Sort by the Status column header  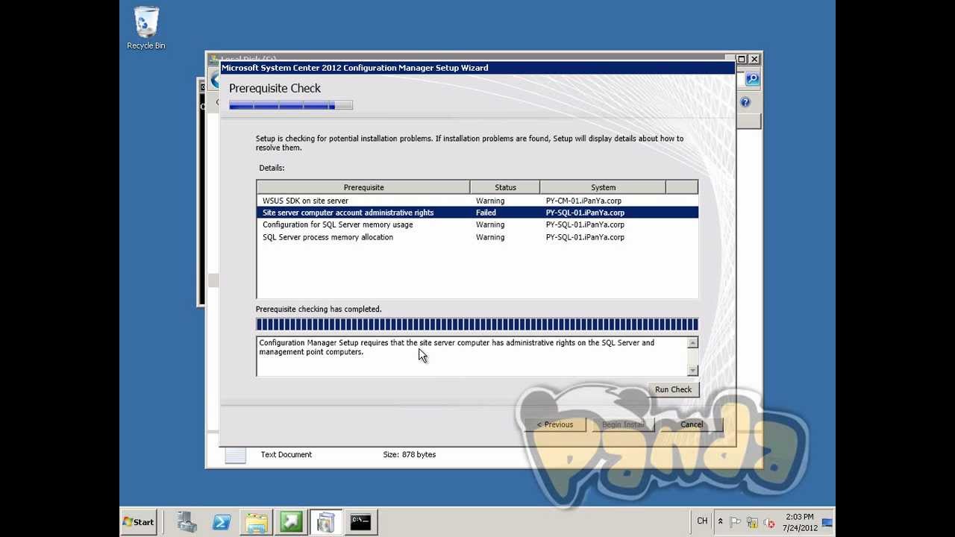pos(505,187)
